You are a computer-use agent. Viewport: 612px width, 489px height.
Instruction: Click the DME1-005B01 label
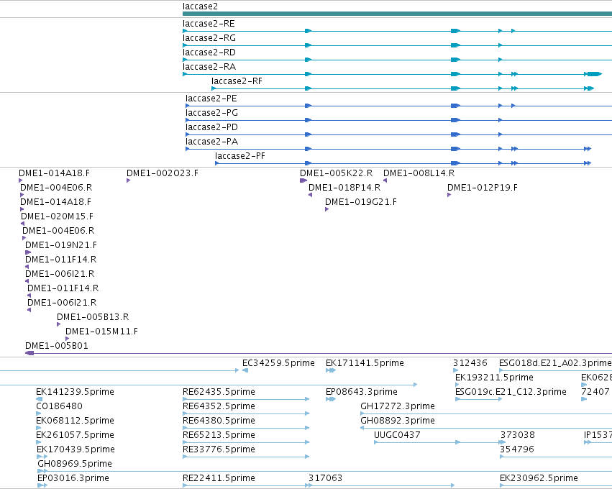coord(57,346)
